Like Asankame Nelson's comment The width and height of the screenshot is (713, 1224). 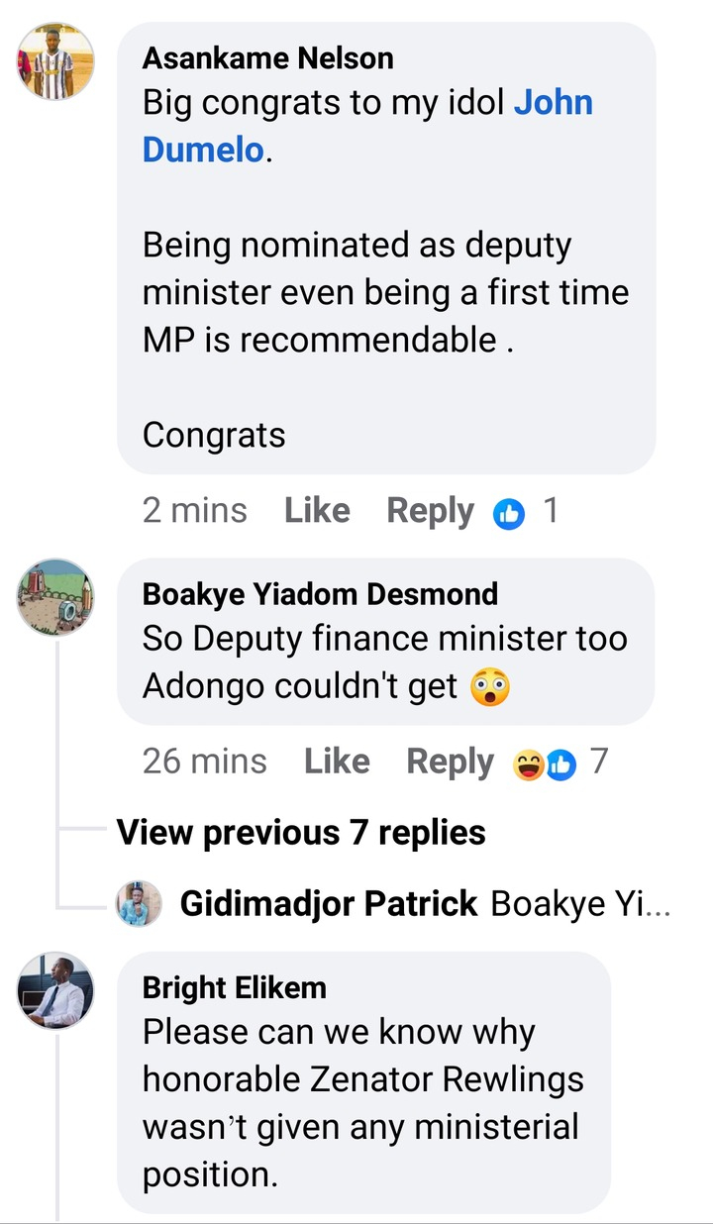317,511
